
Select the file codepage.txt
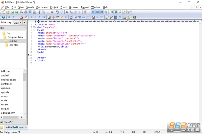tap(8, 80)
